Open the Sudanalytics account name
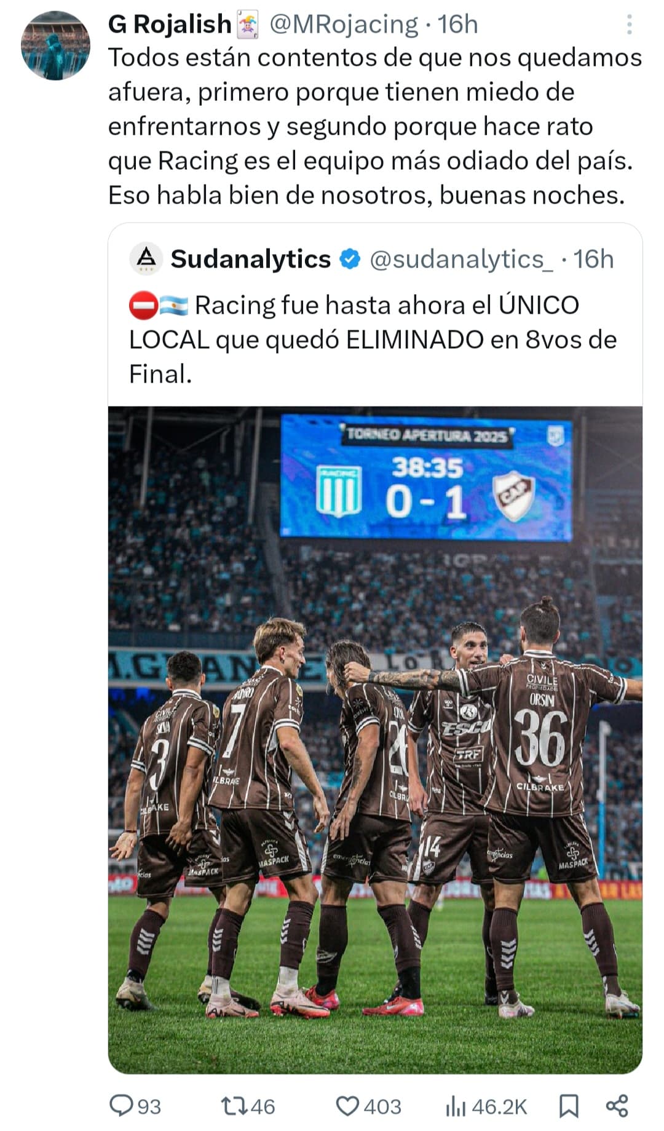 tap(250, 259)
